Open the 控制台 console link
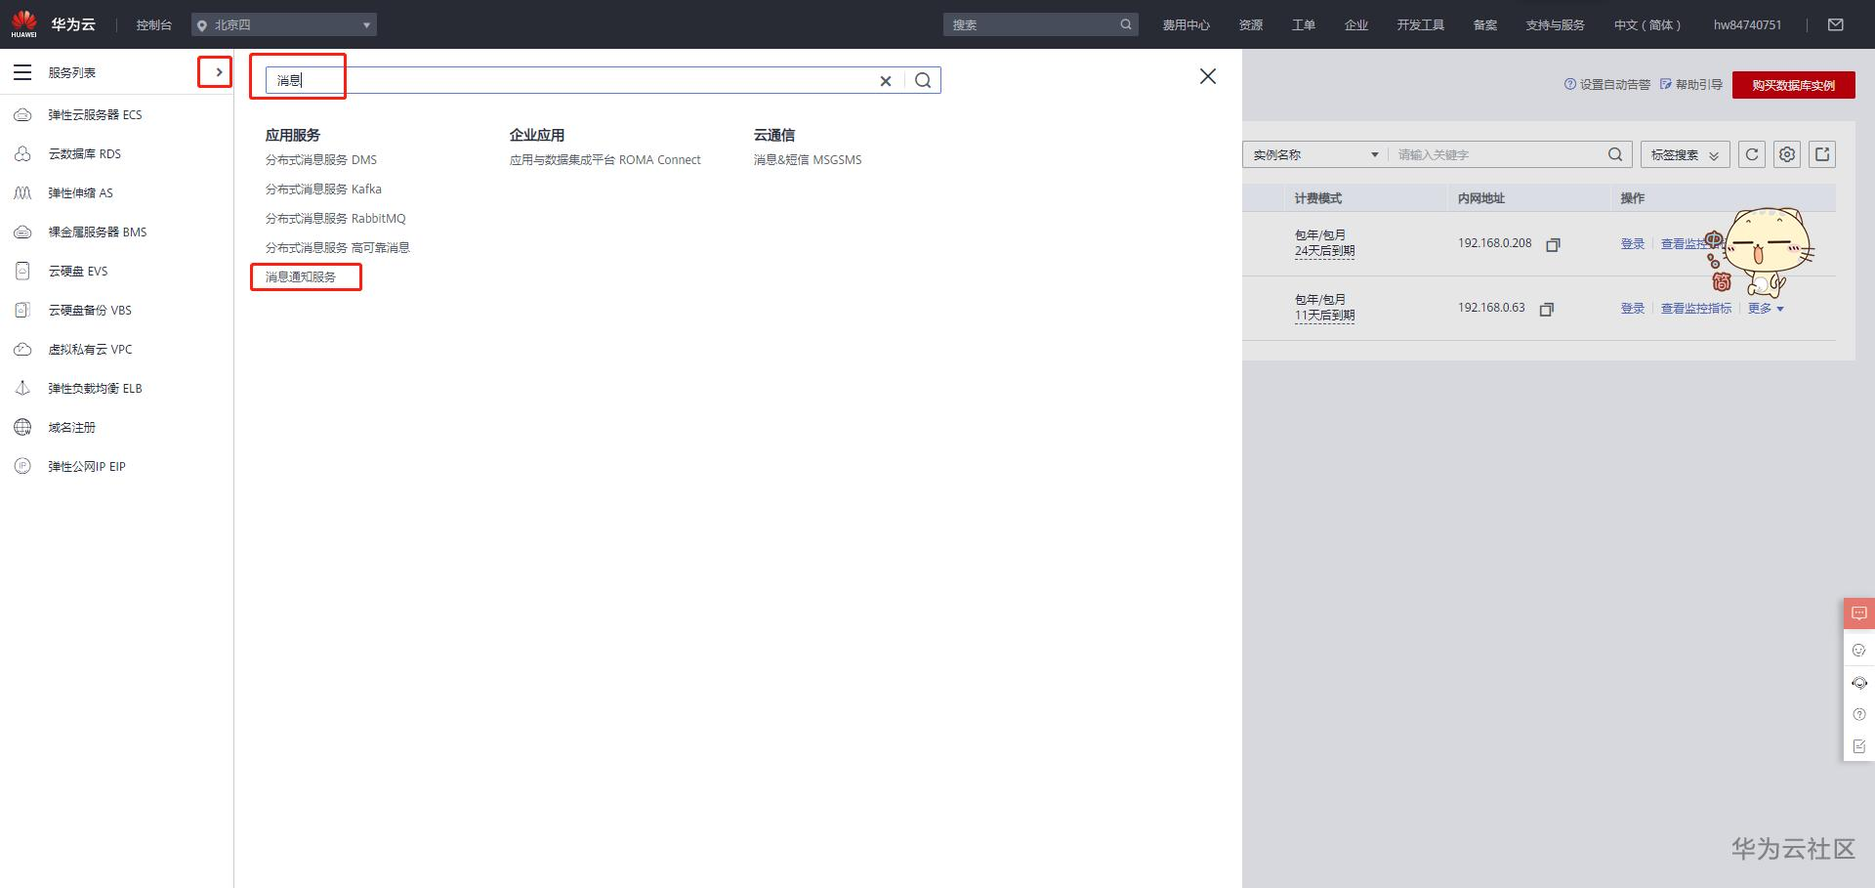This screenshot has width=1875, height=888. coord(154,25)
